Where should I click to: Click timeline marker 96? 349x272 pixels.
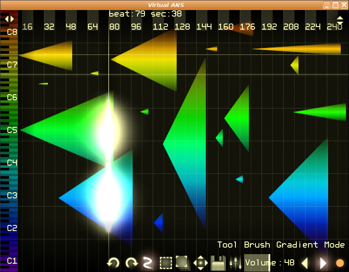tap(136, 27)
